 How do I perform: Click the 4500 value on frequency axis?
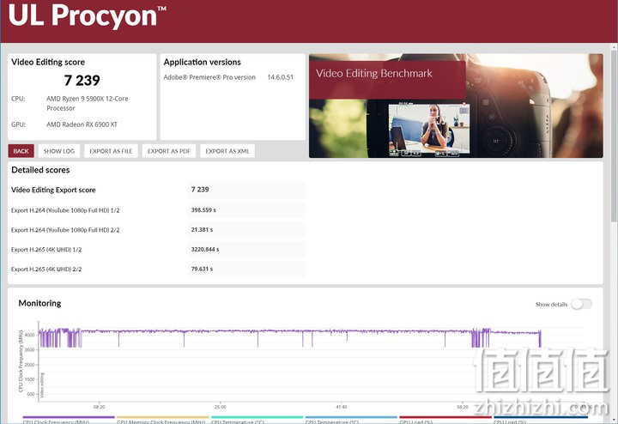[30, 335]
